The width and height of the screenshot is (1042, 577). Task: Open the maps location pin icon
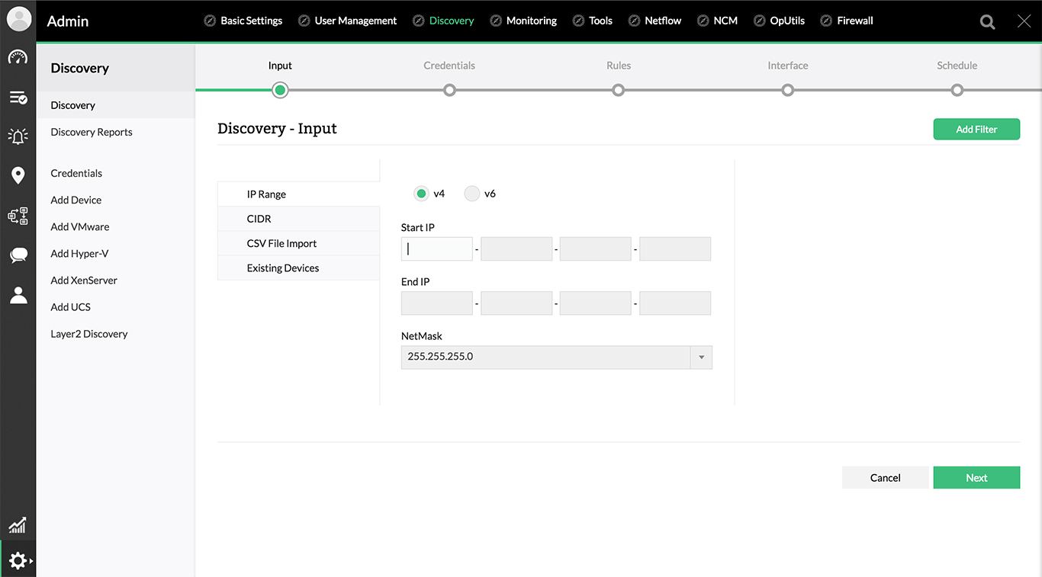(18, 175)
